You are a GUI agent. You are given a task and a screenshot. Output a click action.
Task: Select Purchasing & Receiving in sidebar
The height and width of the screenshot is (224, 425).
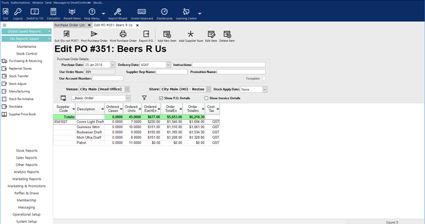[25, 61]
